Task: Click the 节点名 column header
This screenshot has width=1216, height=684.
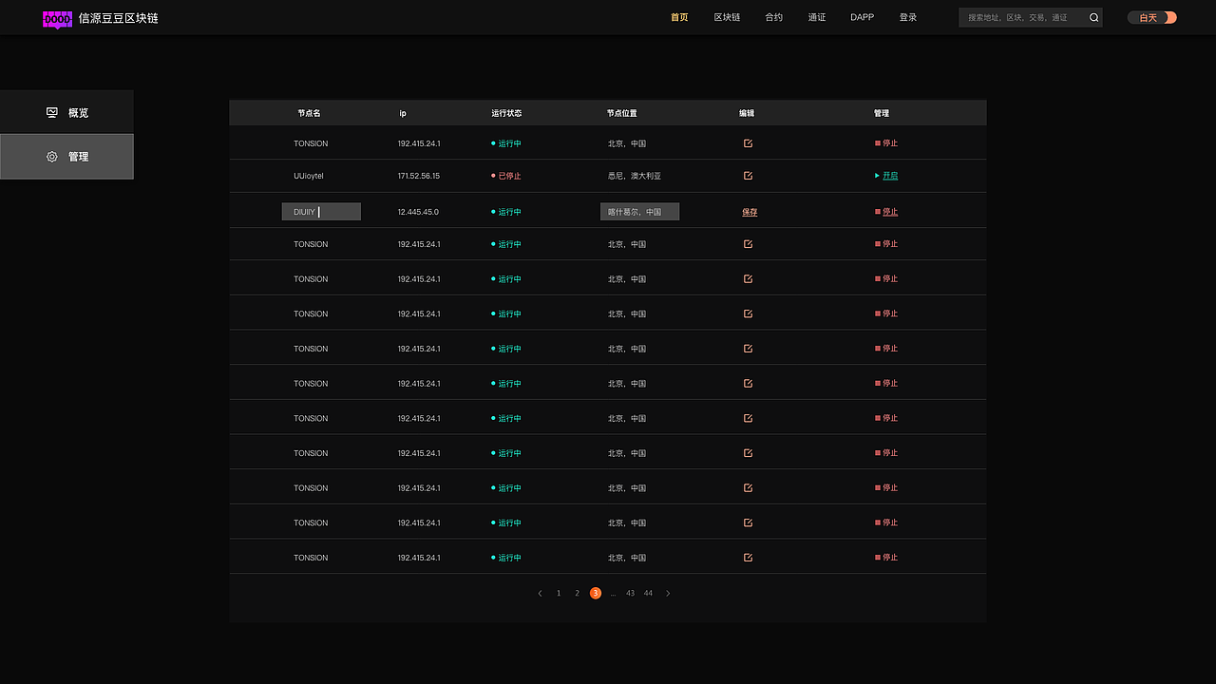Action: (309, 113)
